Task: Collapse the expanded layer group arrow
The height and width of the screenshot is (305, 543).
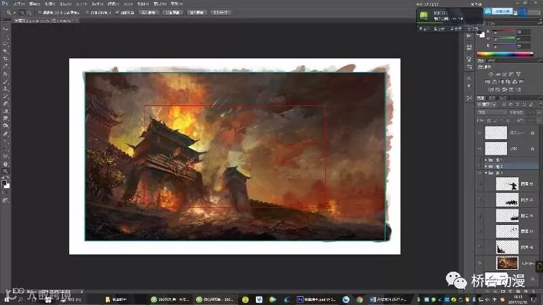Action: tap(486, 173)
